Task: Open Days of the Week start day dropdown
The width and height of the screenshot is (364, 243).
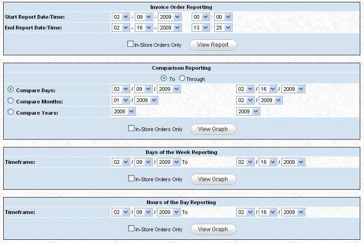Action: tap(143, 162)
